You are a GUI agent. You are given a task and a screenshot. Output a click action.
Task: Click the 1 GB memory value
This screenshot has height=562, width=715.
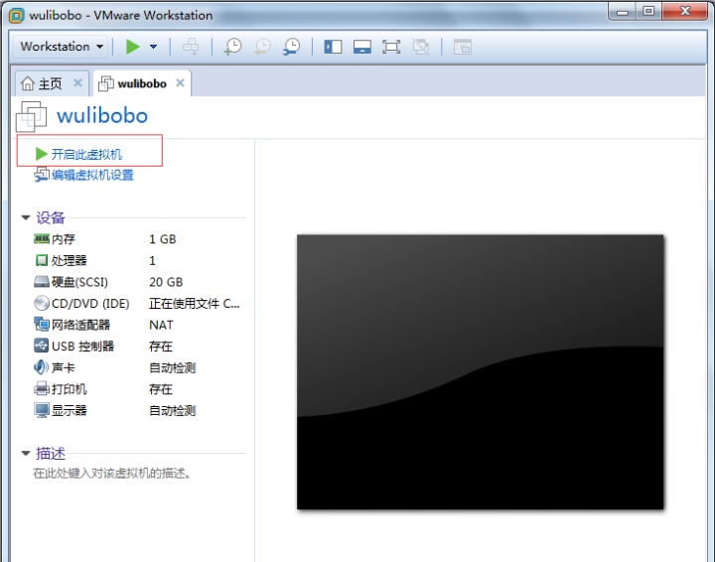(x=163, y=239)
